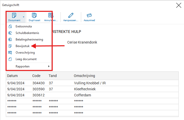This screenshot has height=120, width=184.
Task: Click the Code column header
Action: [36, 76]
